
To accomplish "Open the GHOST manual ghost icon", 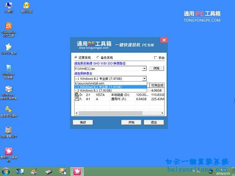I will [9, 49].
